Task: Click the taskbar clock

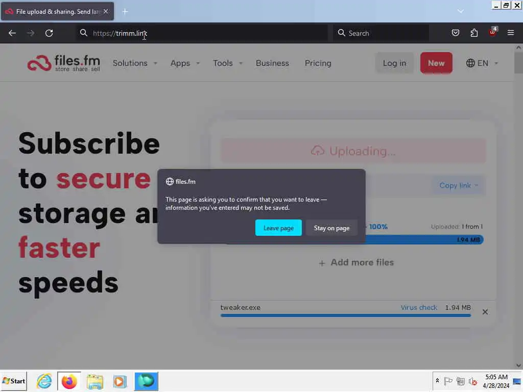Action: pyautogui.click(x=496, y=381)
